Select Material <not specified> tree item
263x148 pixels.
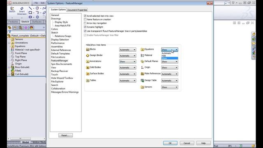click(x=28, y=50)
